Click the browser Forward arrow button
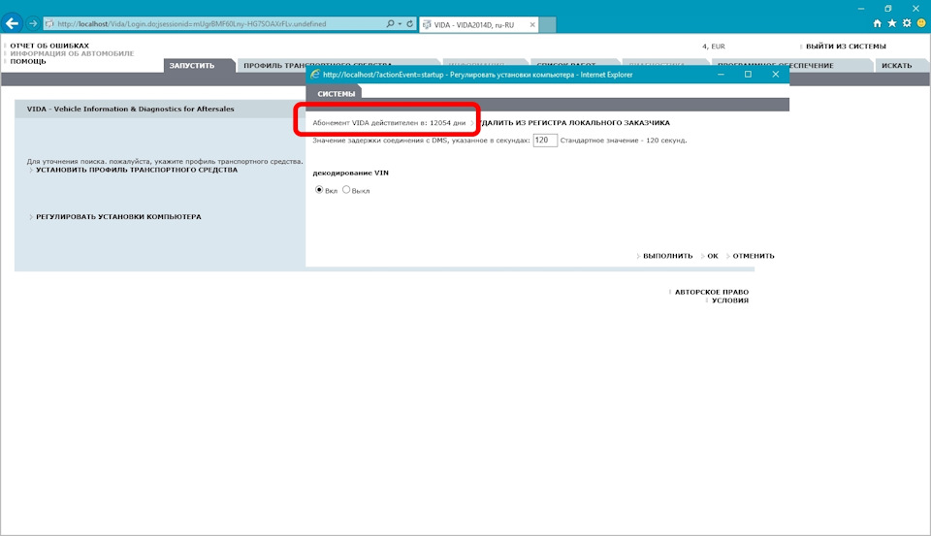 click(33, 23)
